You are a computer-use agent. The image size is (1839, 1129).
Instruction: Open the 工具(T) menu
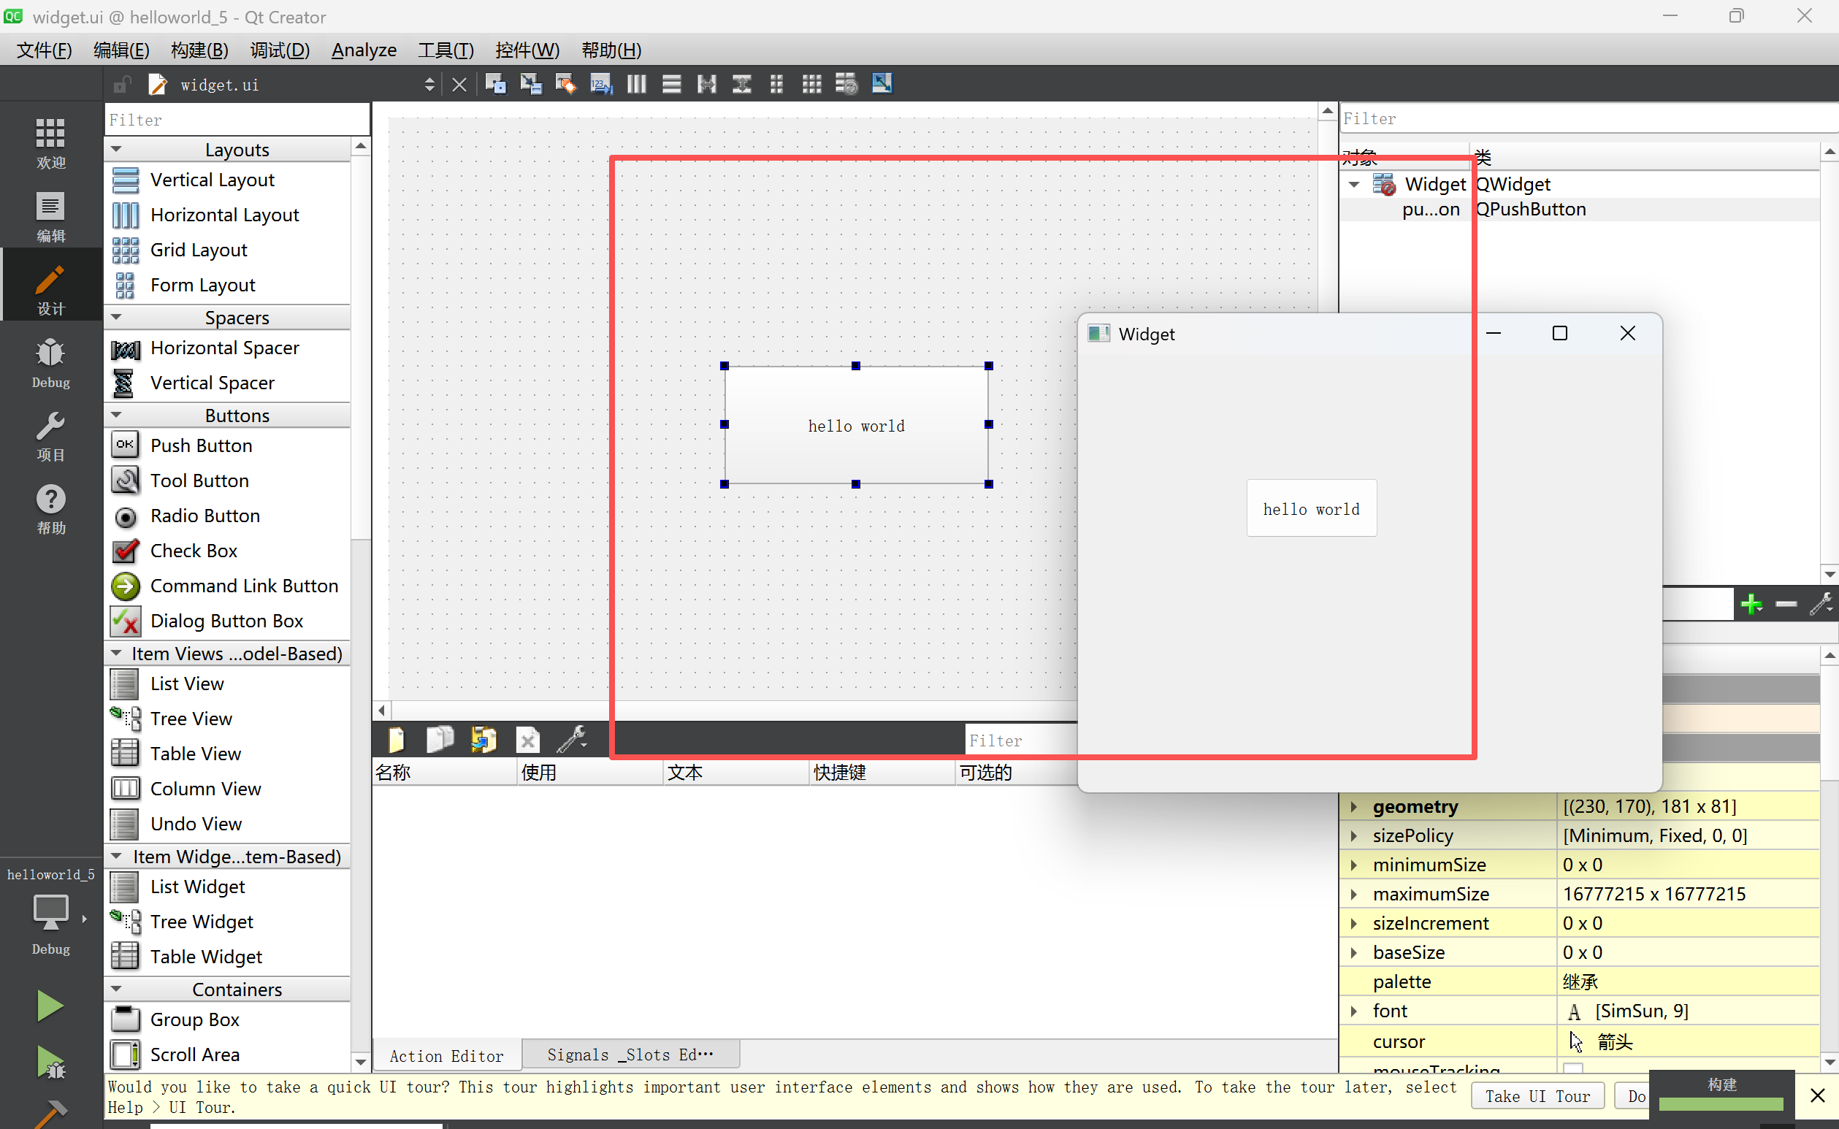pyautogui.click(x=445, y=50)
